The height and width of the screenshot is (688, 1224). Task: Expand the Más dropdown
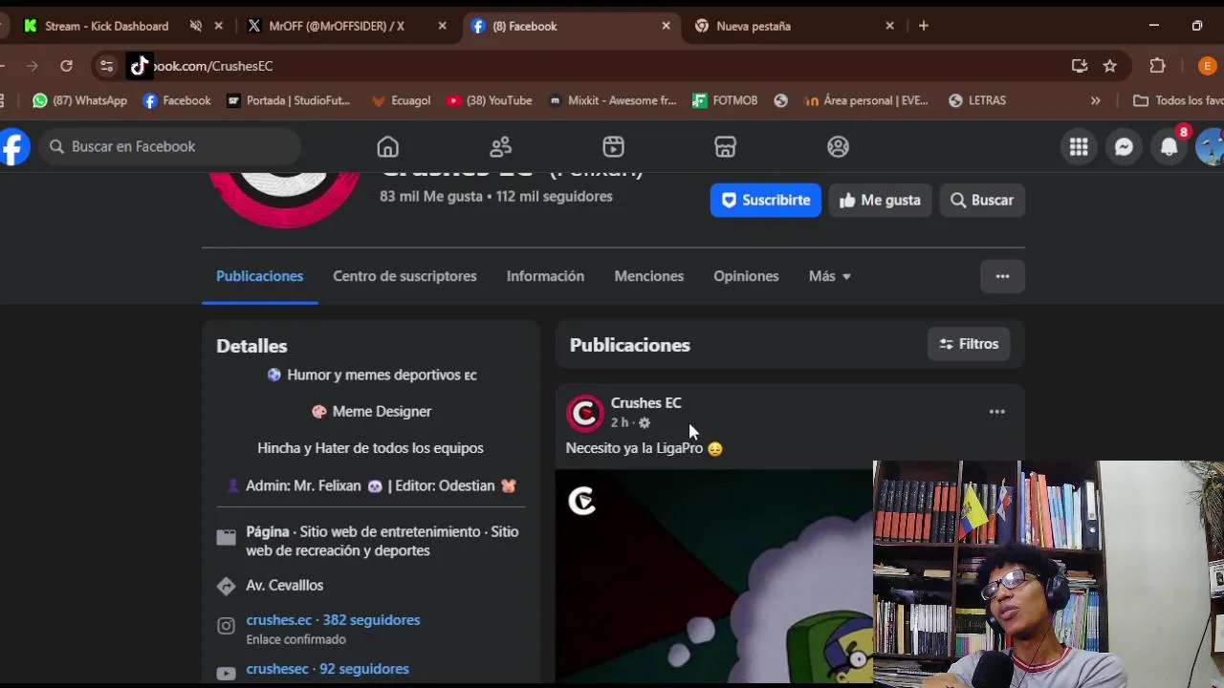(x=829, y=276)
